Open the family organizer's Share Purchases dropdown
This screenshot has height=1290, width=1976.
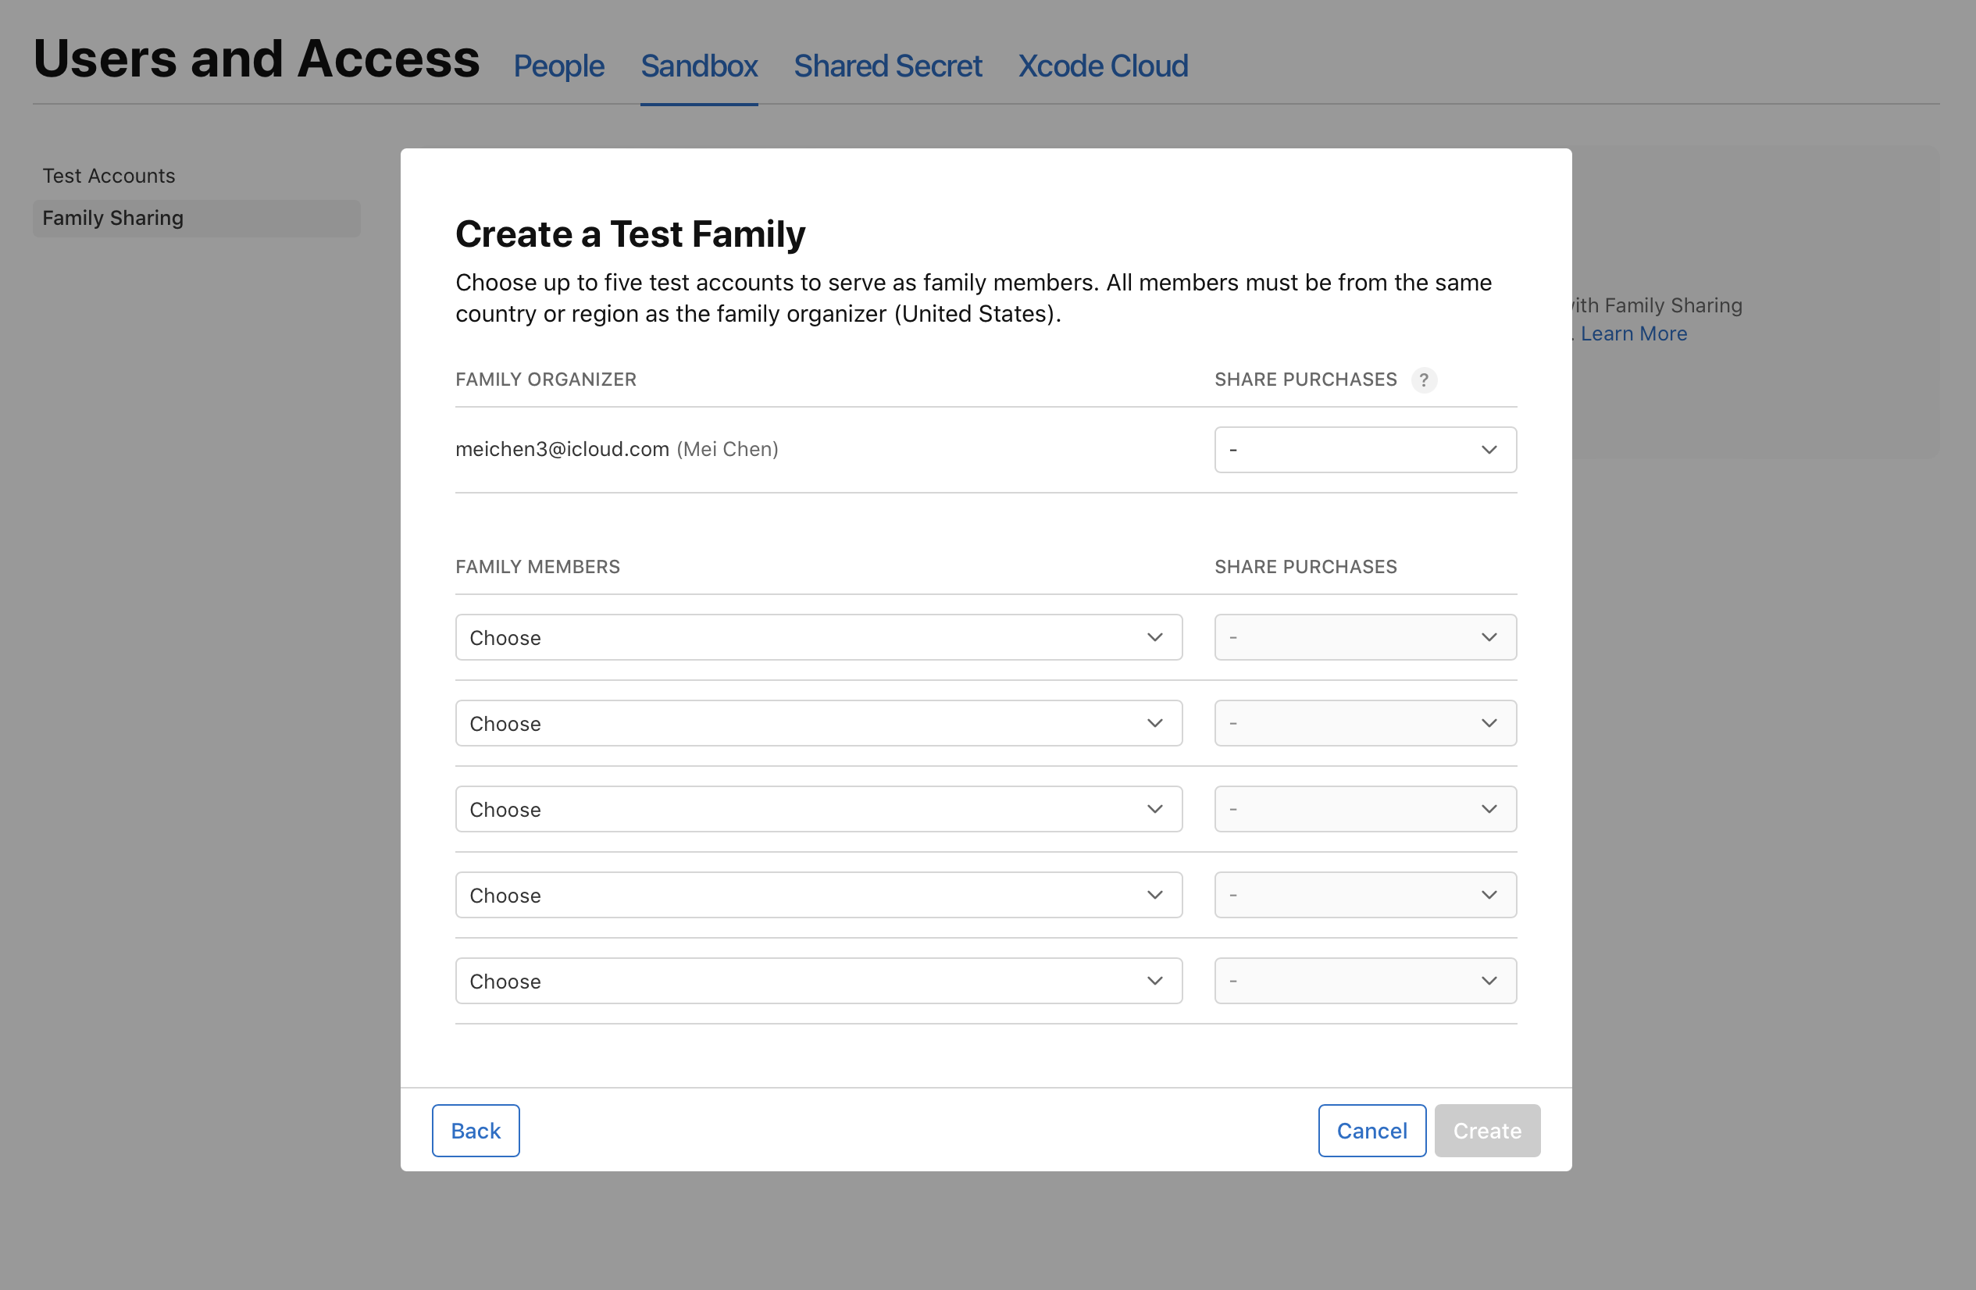click(1365, 449)
